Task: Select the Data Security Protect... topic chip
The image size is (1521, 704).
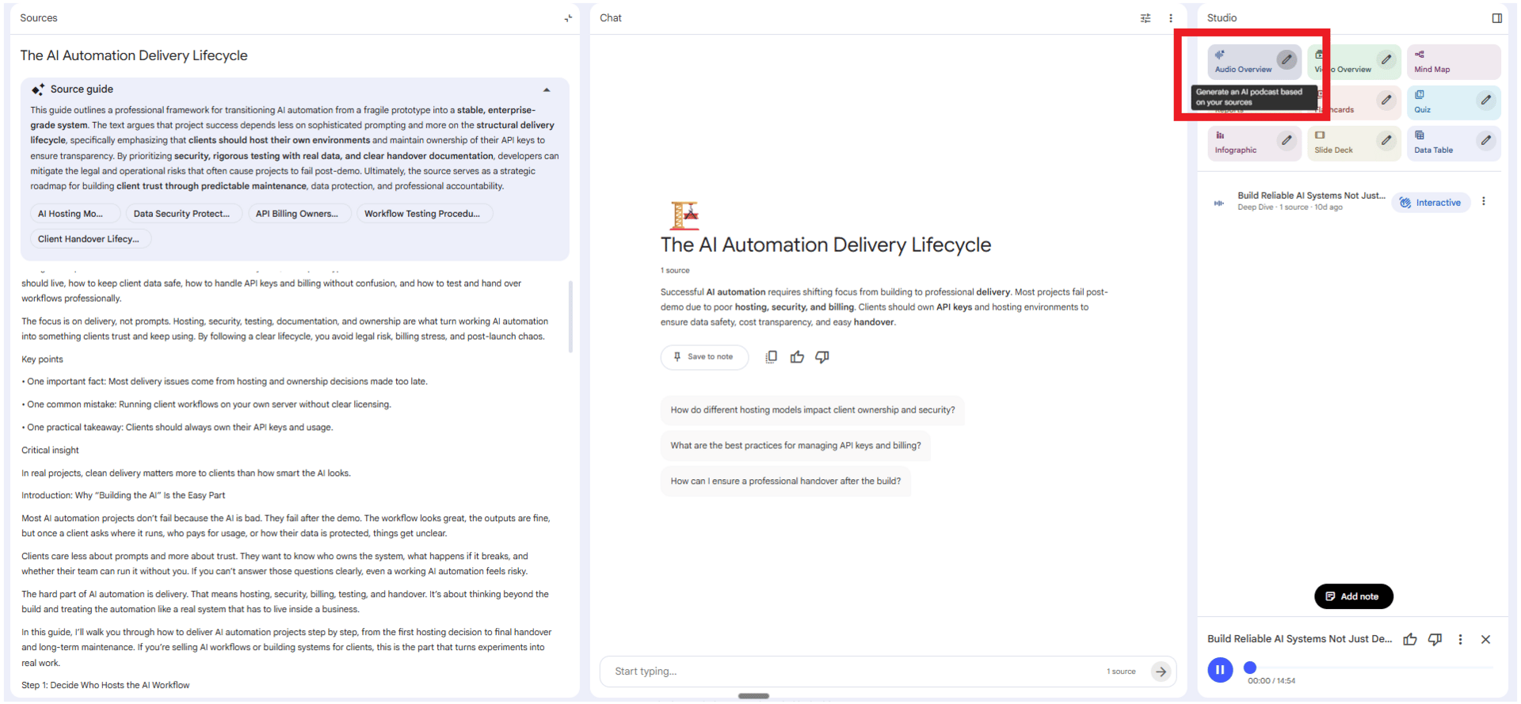Action: [x=184, y=214]
